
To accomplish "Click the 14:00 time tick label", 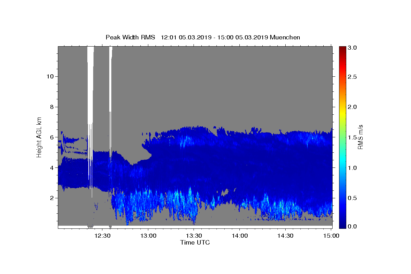I will (x=240, y=236).
